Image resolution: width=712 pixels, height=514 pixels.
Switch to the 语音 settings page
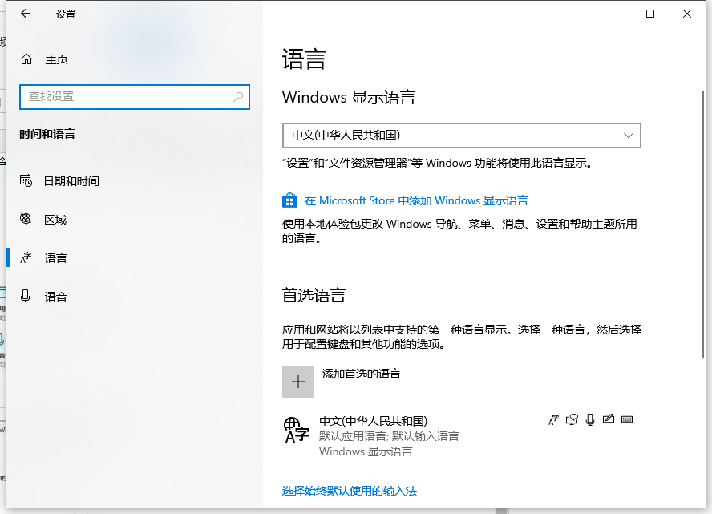(56, 296)
